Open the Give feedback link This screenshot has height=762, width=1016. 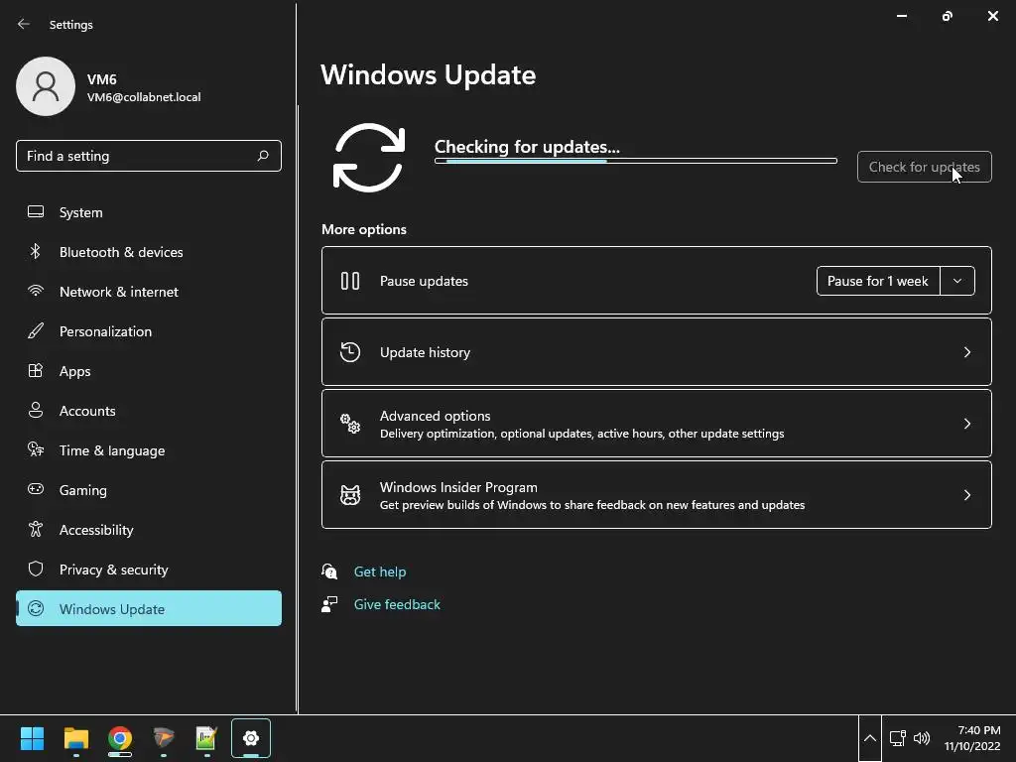coord(397,604)
